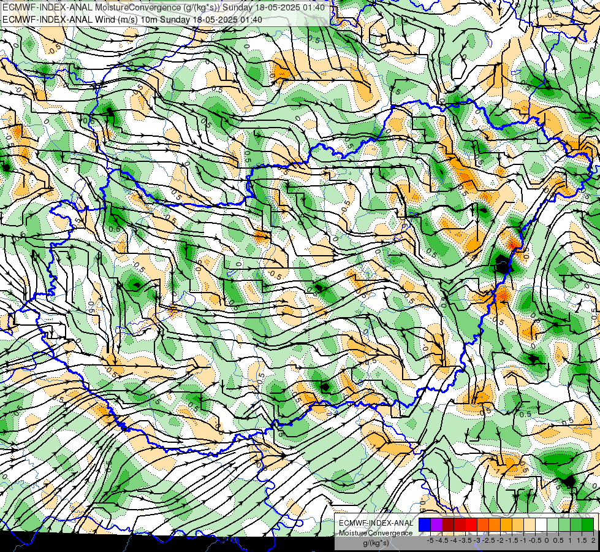Pick the white legend swatch
The image size is (600, 552).
click(x=541, y=524)
